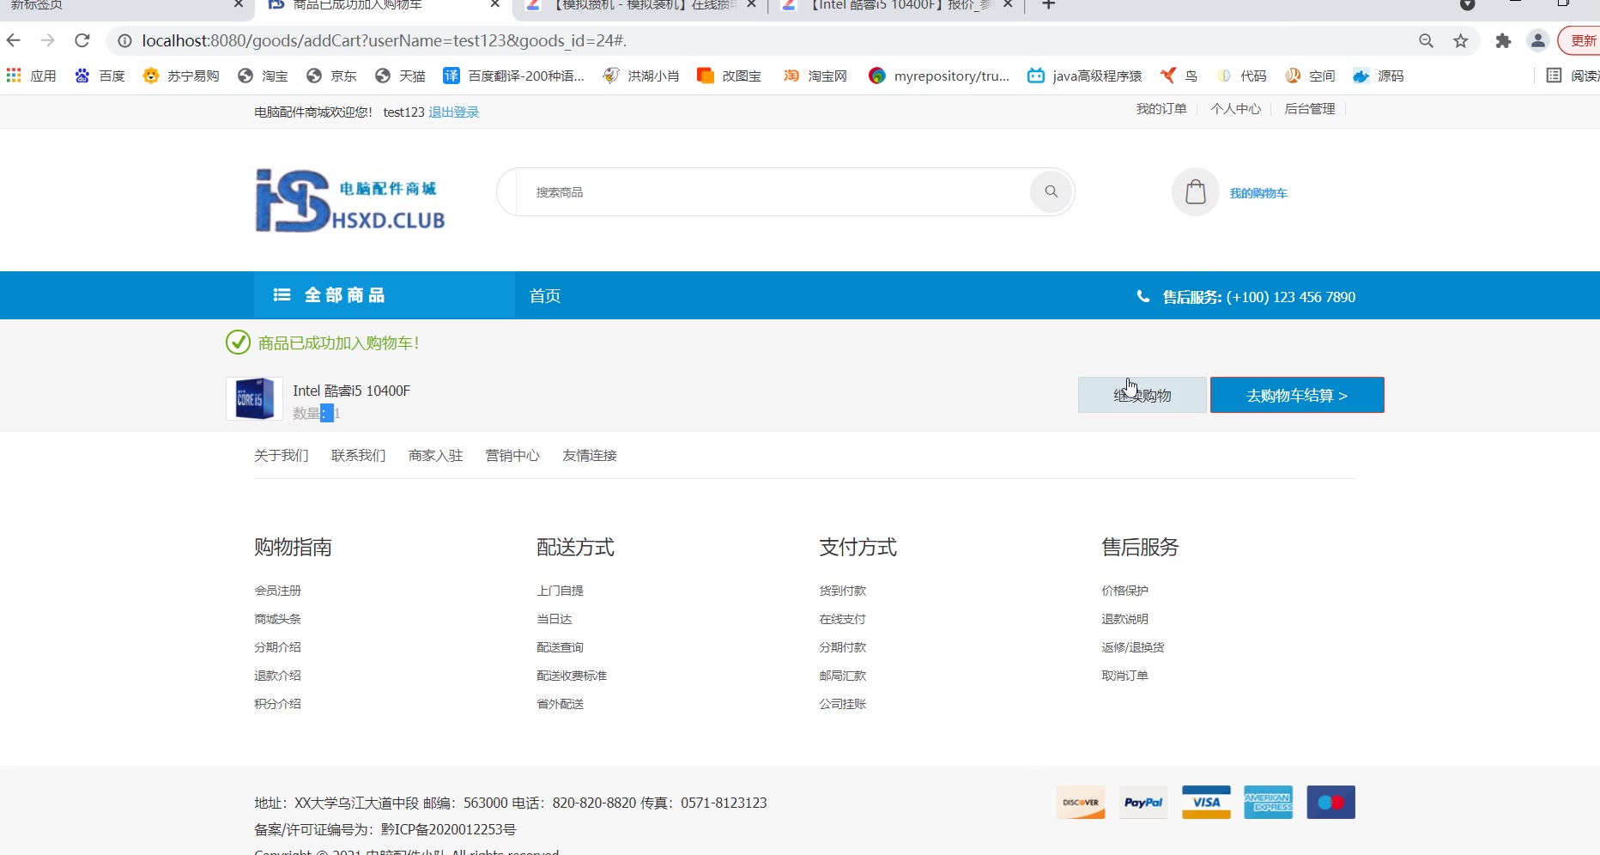
Task: Open the 价格保护 link
Action: click(x=1125, y=591)
